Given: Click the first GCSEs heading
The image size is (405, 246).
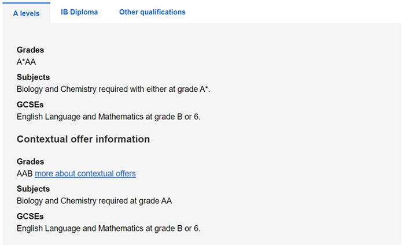Looking at the screenshot, I should tap(30, 105).
